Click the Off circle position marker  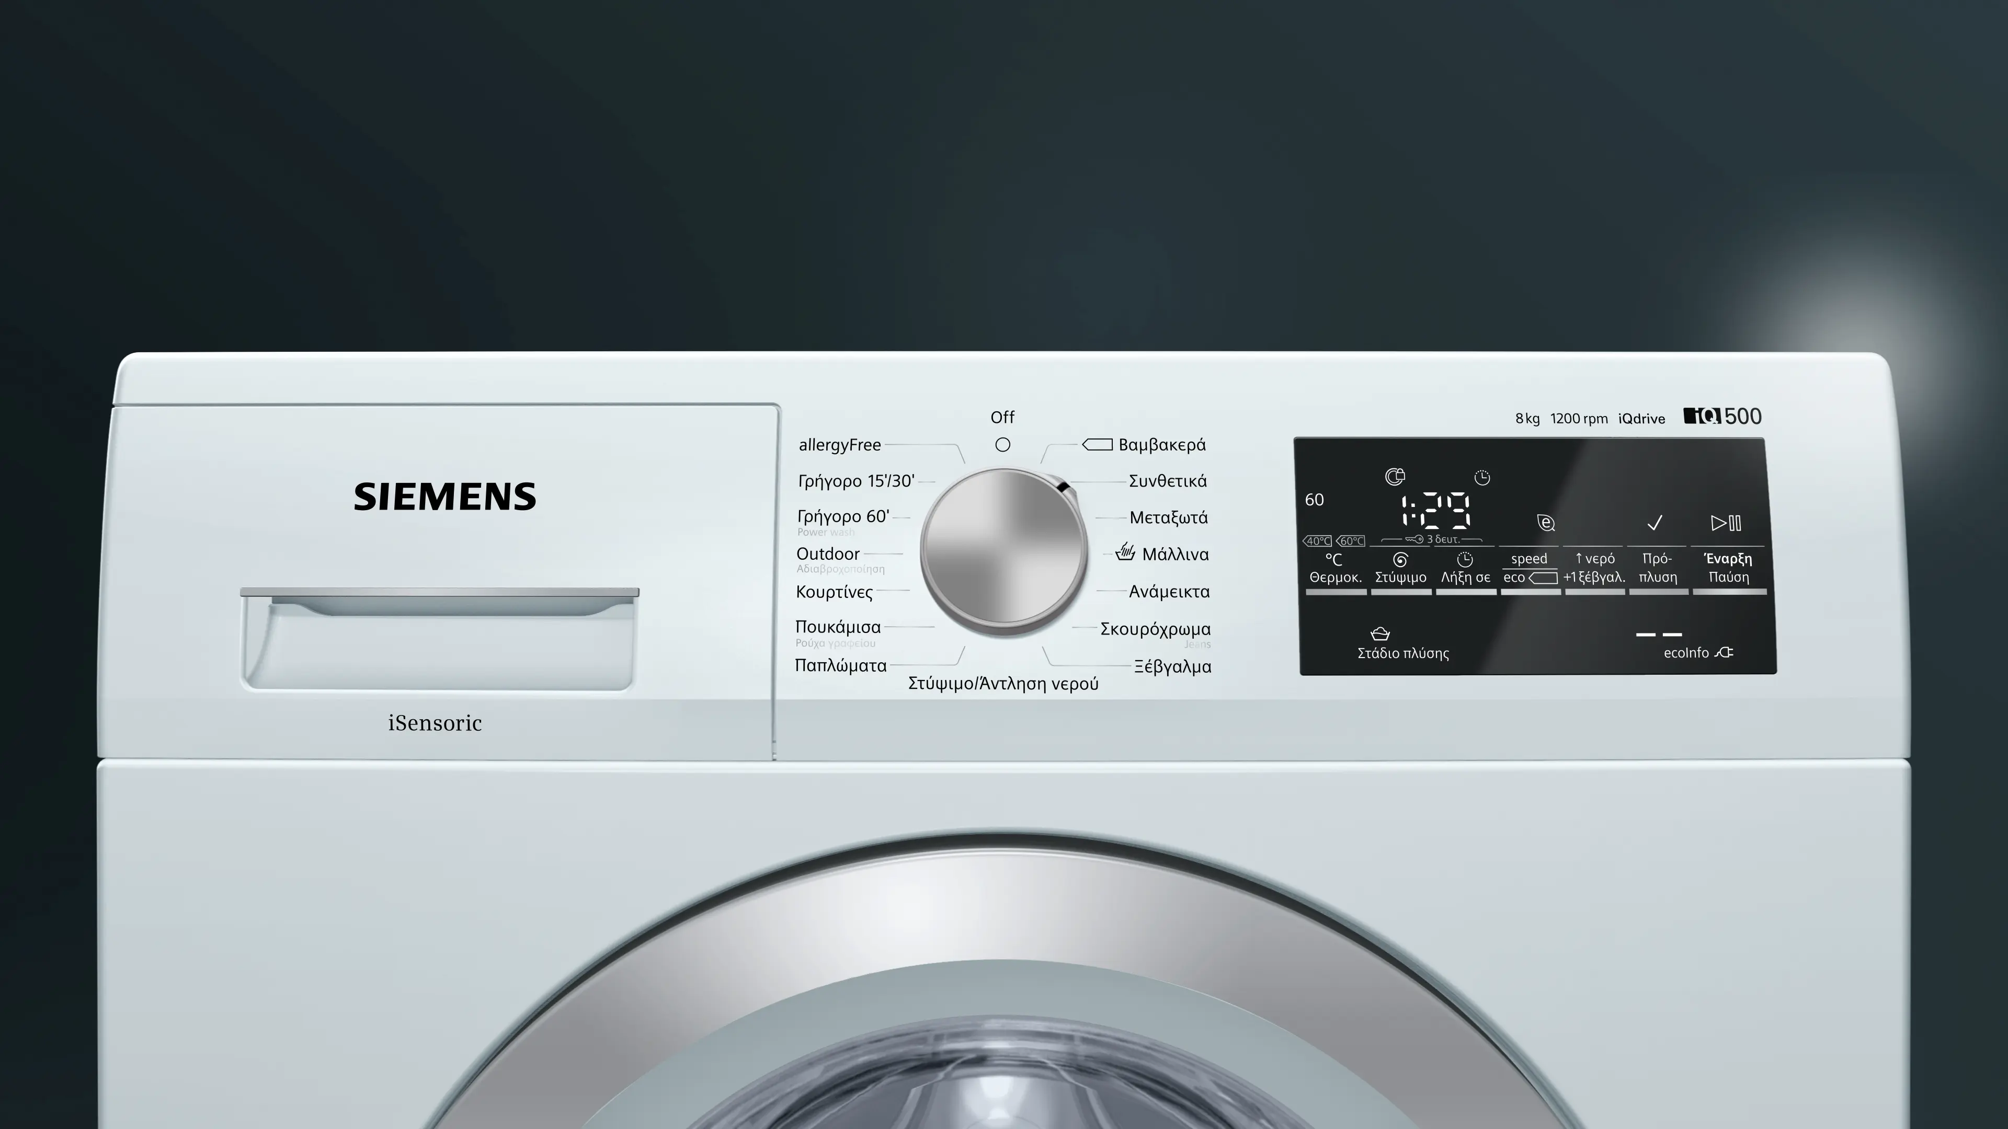1002,445
